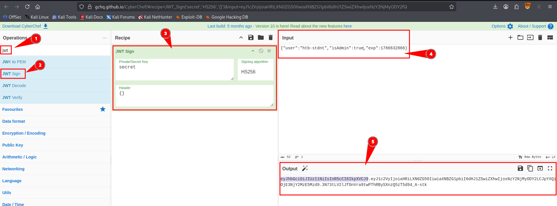This screenshot has height=206, width=557.
Task: Open the Kali Tools bookmark
Action: coord(64,17)
